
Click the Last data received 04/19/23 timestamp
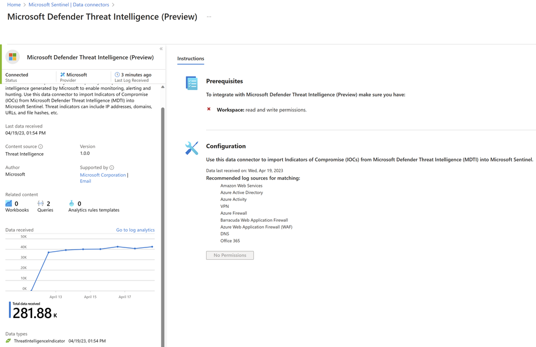[25, 133]
